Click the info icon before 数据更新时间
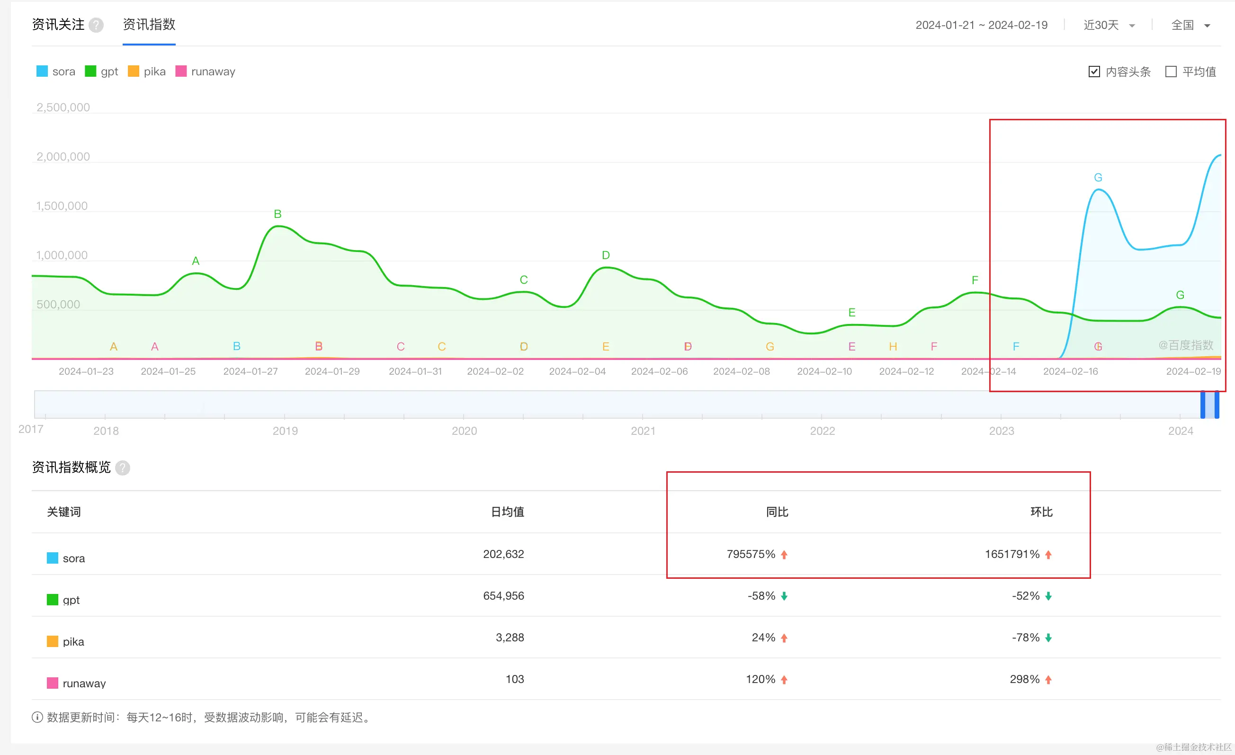1235x755 pixels. click(37, 718)
